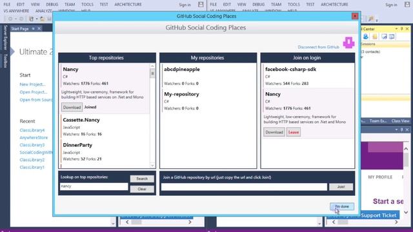Pin the Center panel with pushpin icon
This screenshot has width=413, height=232.
coord(401,28)
